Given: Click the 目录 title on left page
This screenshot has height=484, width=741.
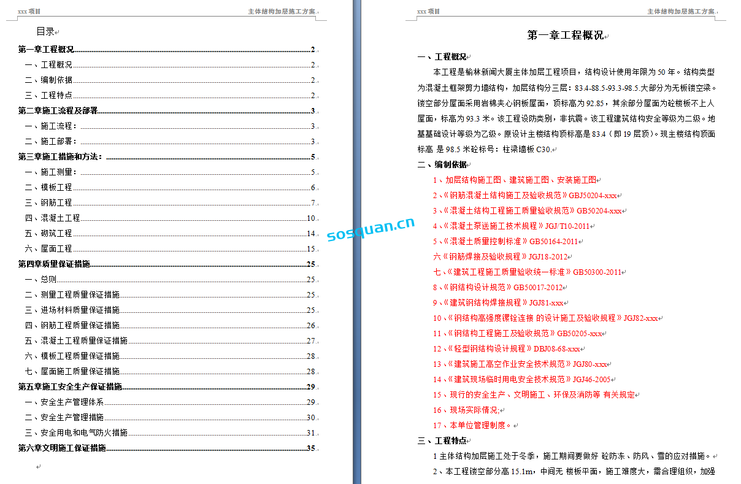Looking at the screenshot, I should (45, 32).
